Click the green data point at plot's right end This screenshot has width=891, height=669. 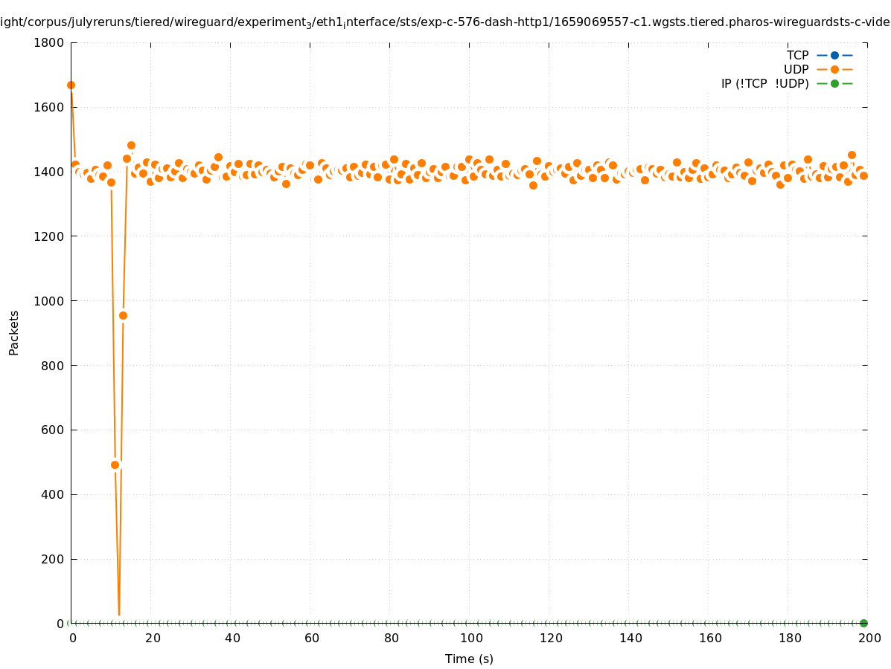(x=863, y=623)
